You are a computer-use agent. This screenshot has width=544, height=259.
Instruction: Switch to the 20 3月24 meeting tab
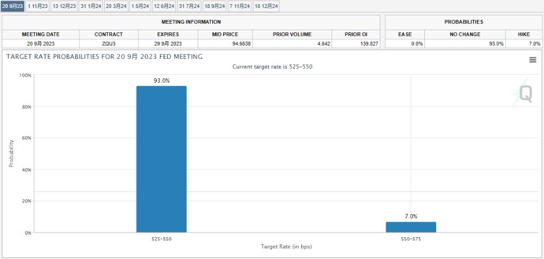pos(116,6)
